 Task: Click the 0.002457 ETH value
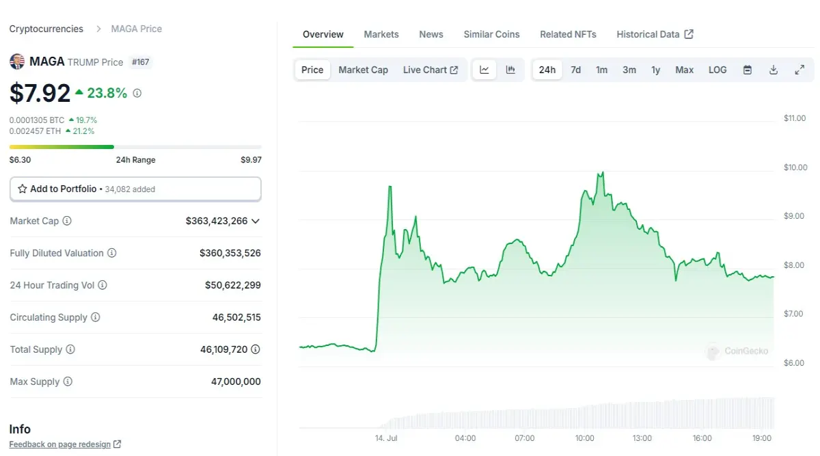[x=36, y=131]
